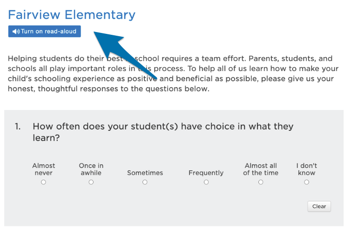Click the 'Turn on read-aloud' button text
Screen dimensions: 351x232
(x=48, y=32)
